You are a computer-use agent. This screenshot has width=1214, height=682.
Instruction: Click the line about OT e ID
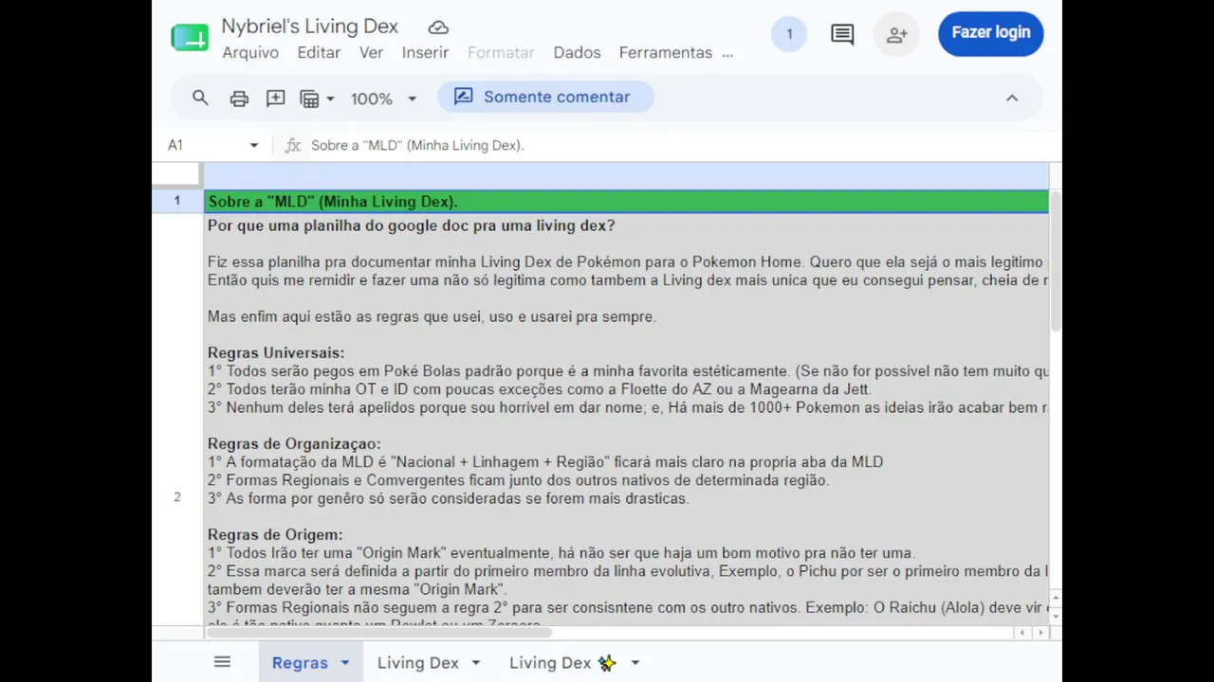pos(539,389)
